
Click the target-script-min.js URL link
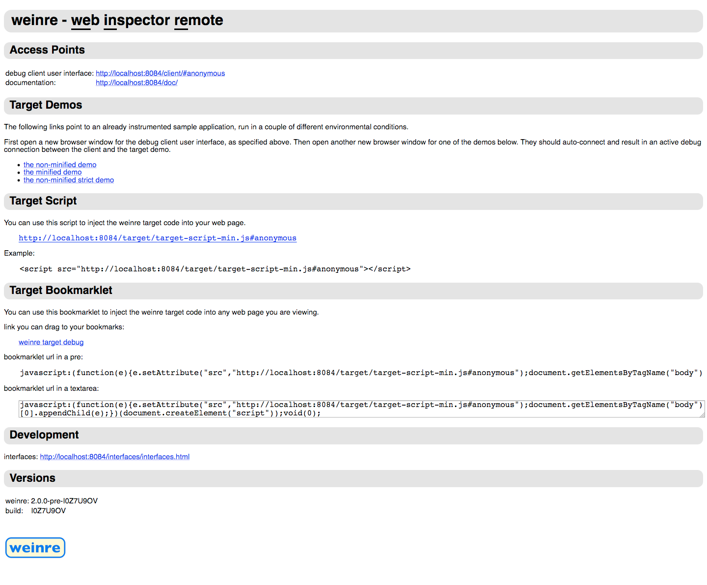coord(158,238)
